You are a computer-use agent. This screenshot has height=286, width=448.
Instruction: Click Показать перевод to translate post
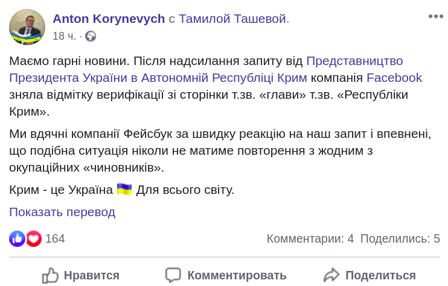point(62,212)
